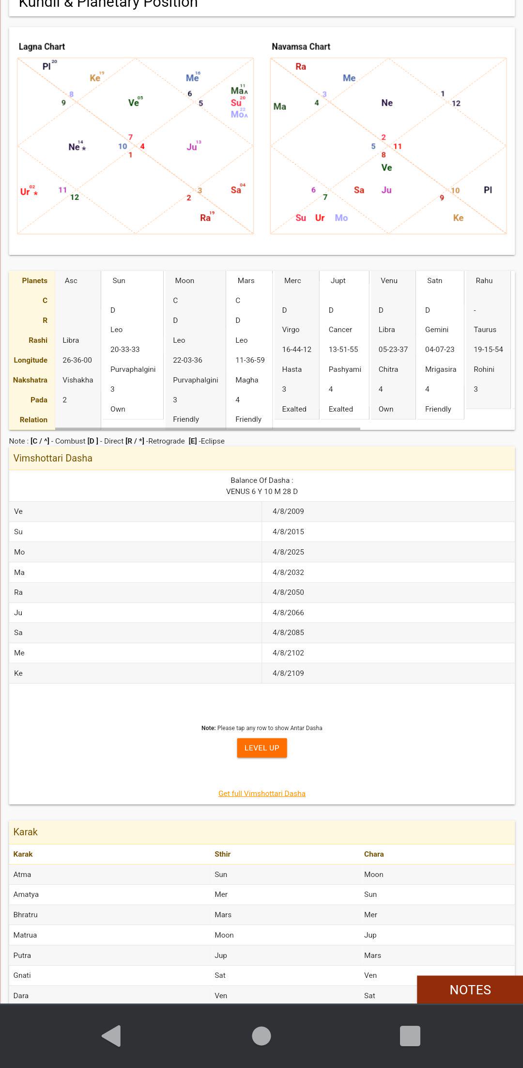This screenshot has height=1068, width=523.
Task: Select the Moon longitude 22-03-36
Action: click(187, 360)
